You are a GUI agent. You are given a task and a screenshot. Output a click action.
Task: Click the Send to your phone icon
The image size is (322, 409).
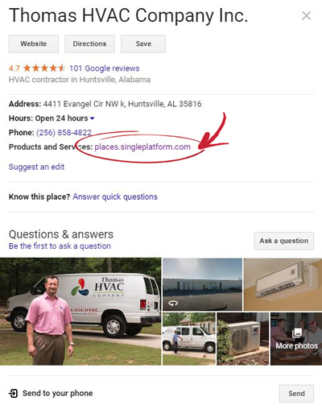click(x=13, y=394)
